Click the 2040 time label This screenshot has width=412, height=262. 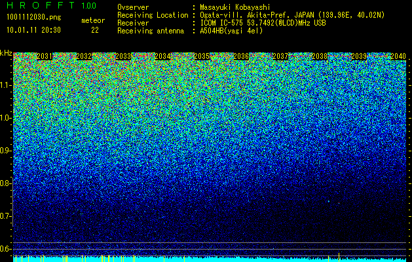pos(398,56)
